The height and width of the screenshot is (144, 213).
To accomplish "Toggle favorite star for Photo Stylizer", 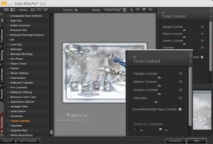I will (x=8, y=73).
